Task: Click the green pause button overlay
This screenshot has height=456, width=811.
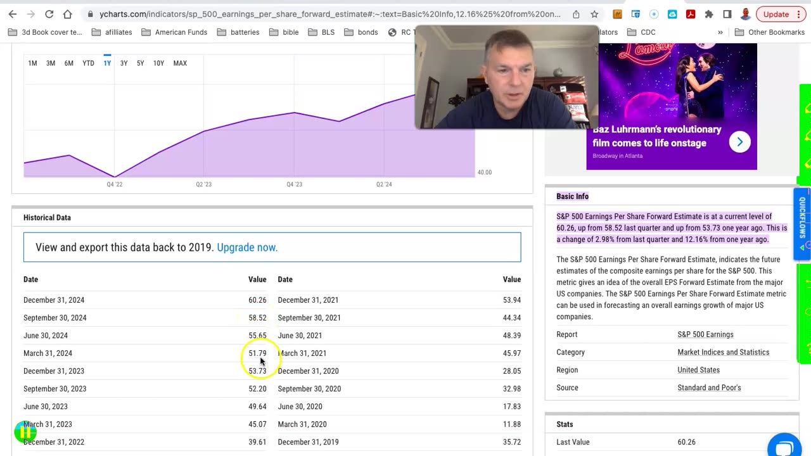Action: (25, 433)
